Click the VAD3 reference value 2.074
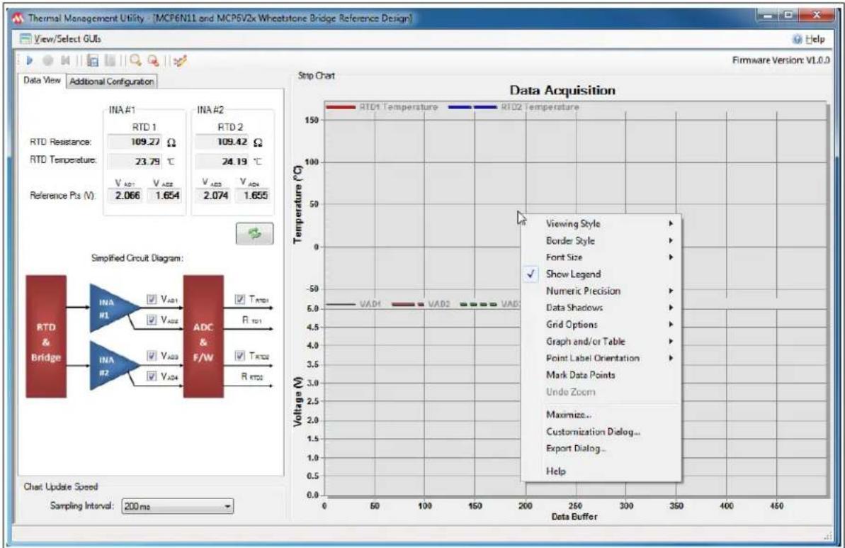Viewport: 845px width, 548px height. (215, 195)
